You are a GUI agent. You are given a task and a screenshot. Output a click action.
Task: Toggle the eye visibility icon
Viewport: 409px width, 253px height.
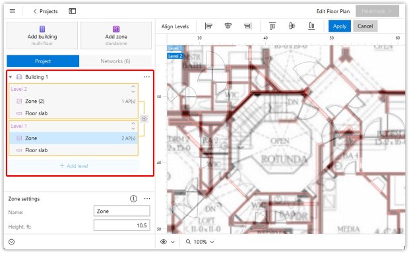[164, 242]
